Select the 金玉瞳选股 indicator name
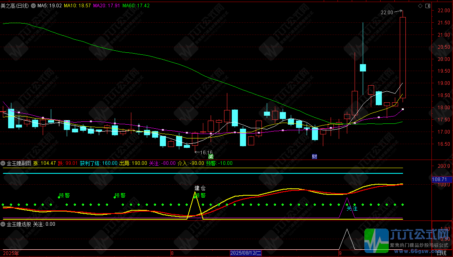453x257 pixels. [19, 224]
